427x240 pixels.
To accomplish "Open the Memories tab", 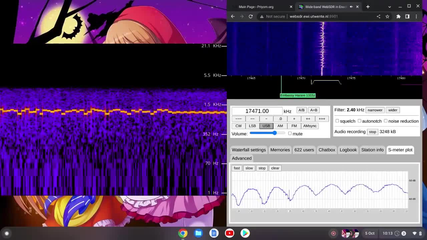I will [x=280, y=150].
